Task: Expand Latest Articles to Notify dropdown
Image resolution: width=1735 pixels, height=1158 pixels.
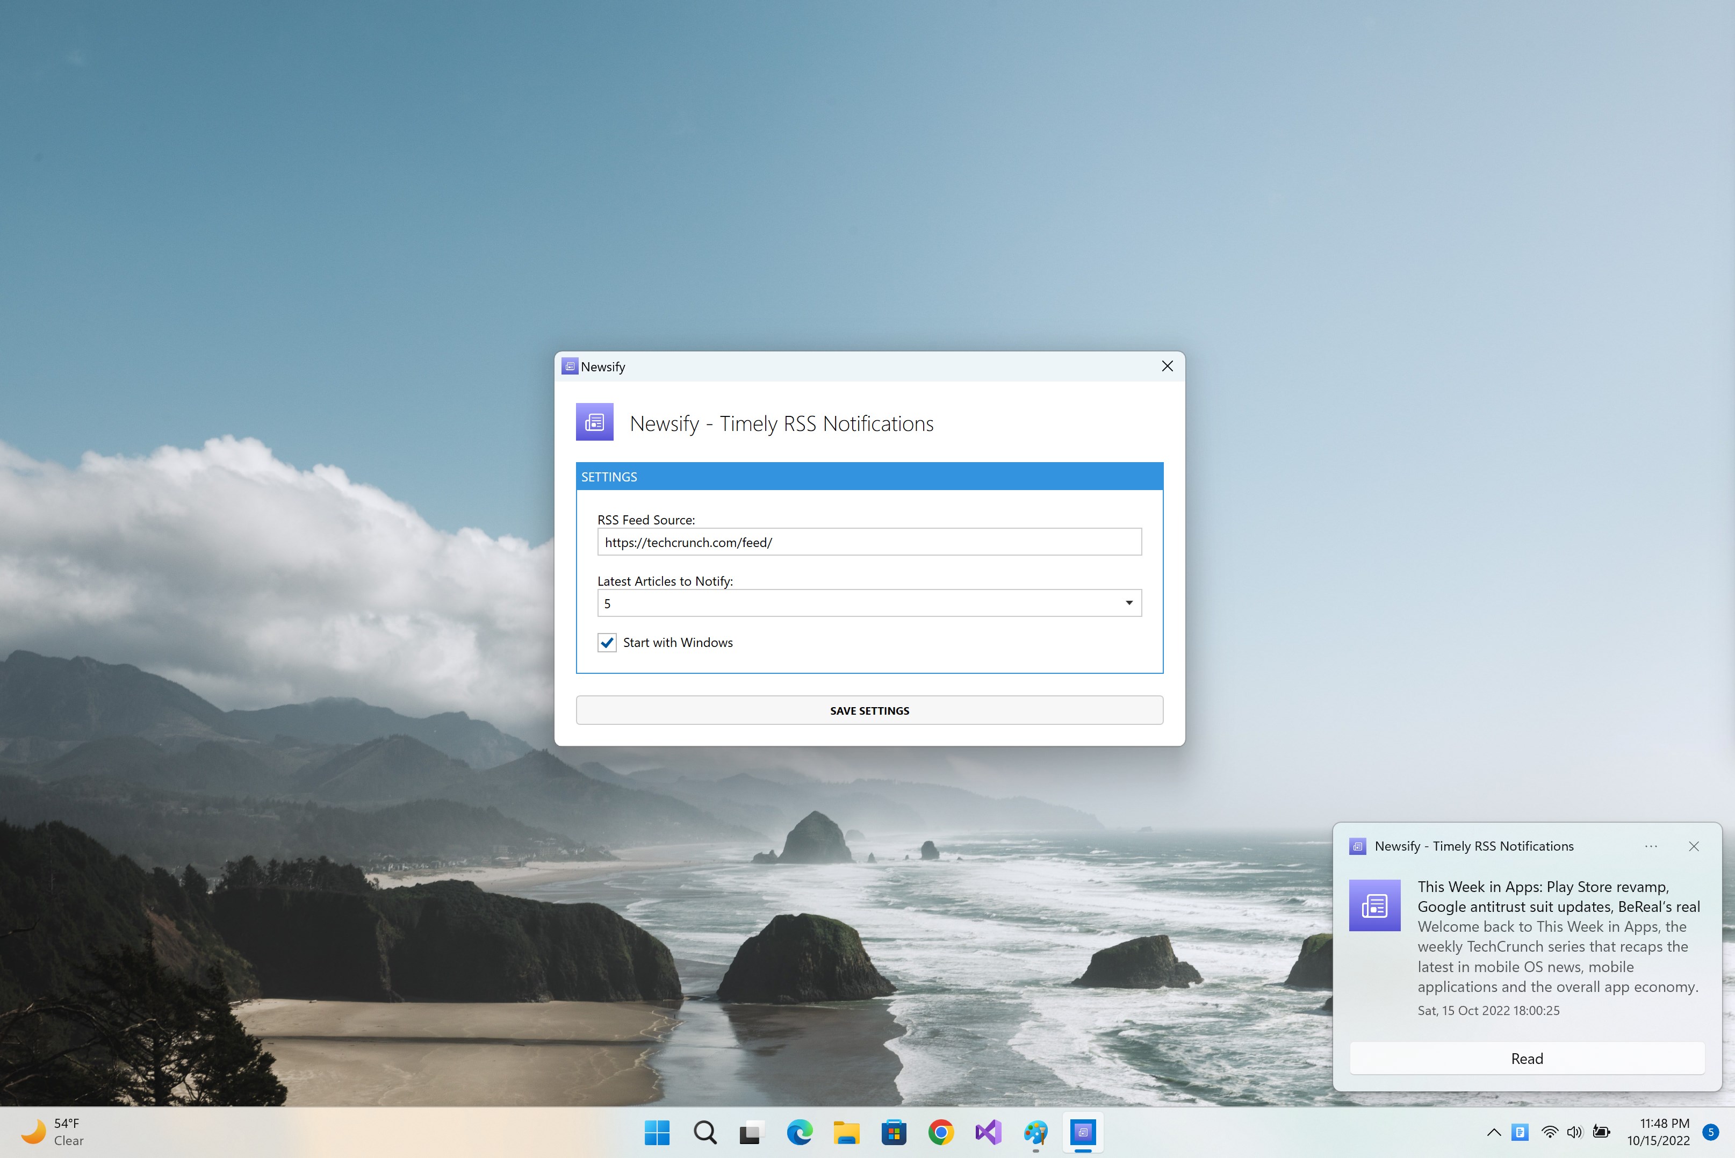Action: coord(869,603)
